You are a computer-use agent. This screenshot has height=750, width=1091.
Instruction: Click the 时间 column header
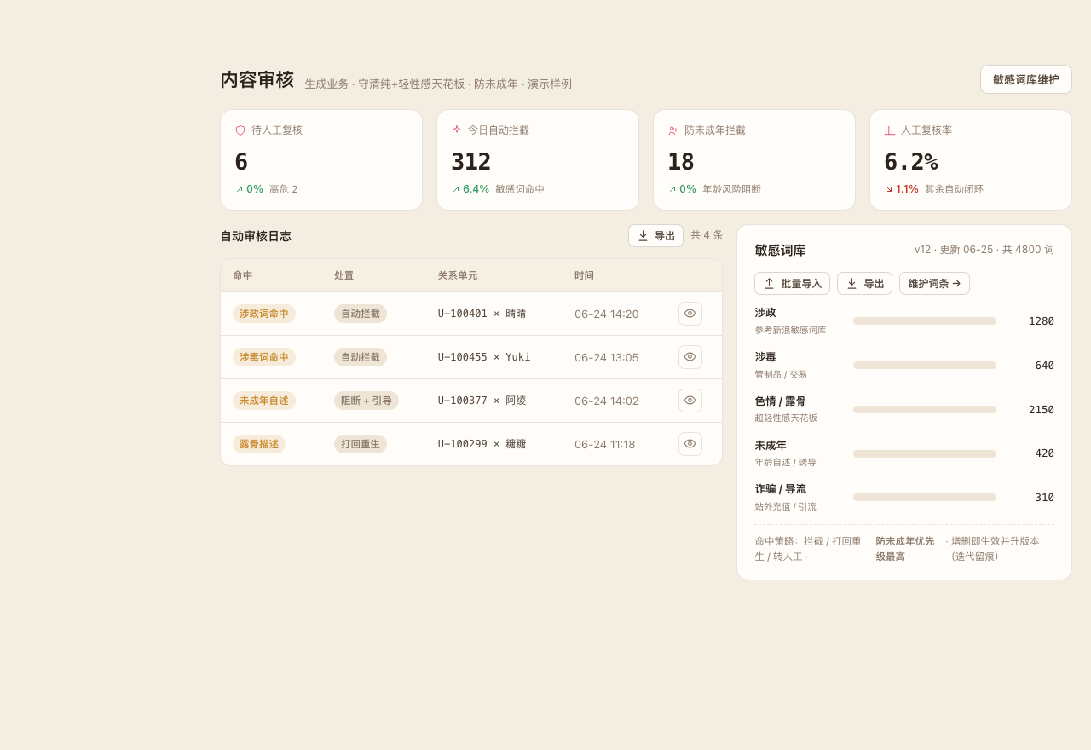click(x=585, y=275)
